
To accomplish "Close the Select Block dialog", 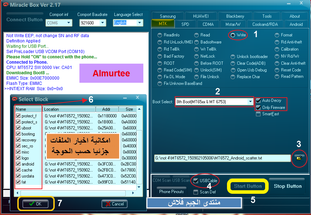I will 137,97.
